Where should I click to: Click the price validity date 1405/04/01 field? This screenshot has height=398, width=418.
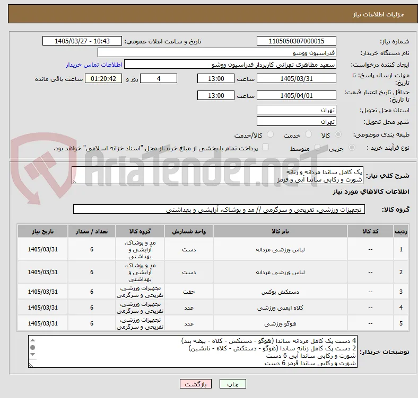coord(296,95)
